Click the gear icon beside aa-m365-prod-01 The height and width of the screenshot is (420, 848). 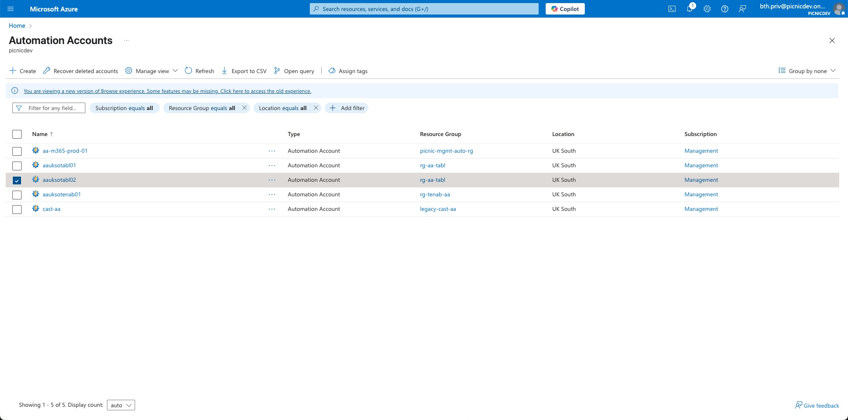pyautogui.click(x=36, y=151)
